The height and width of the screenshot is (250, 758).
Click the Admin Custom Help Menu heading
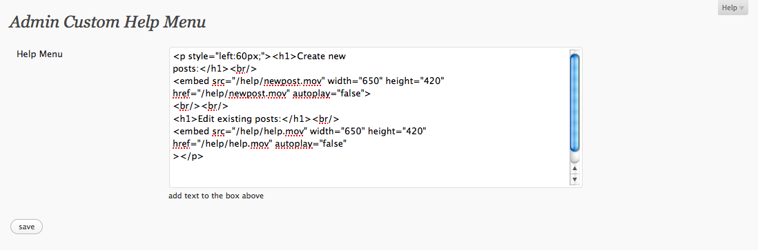click(107, 22)
